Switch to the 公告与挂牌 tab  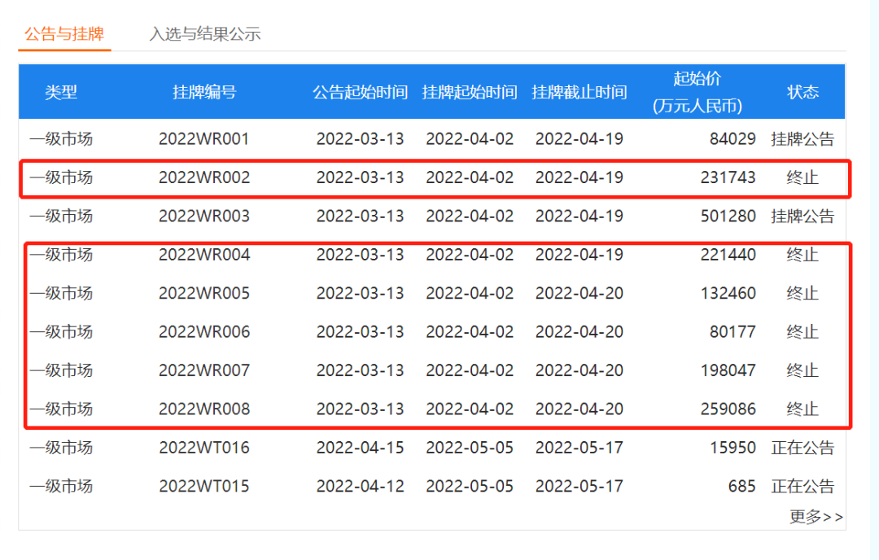point(64,34)
